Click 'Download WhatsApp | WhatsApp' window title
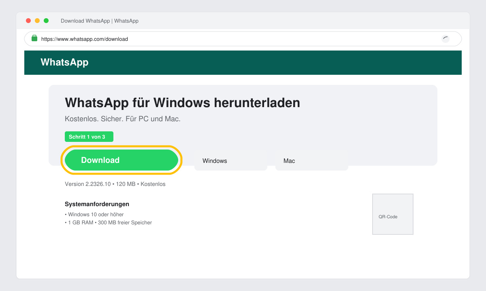This screenshot has height=291, width=486. (x=100, y=21)
